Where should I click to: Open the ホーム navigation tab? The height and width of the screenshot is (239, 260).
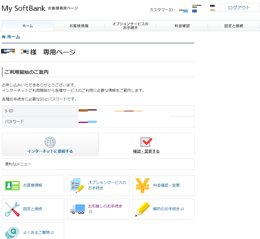pyautogui.click(x=28, y=26)
